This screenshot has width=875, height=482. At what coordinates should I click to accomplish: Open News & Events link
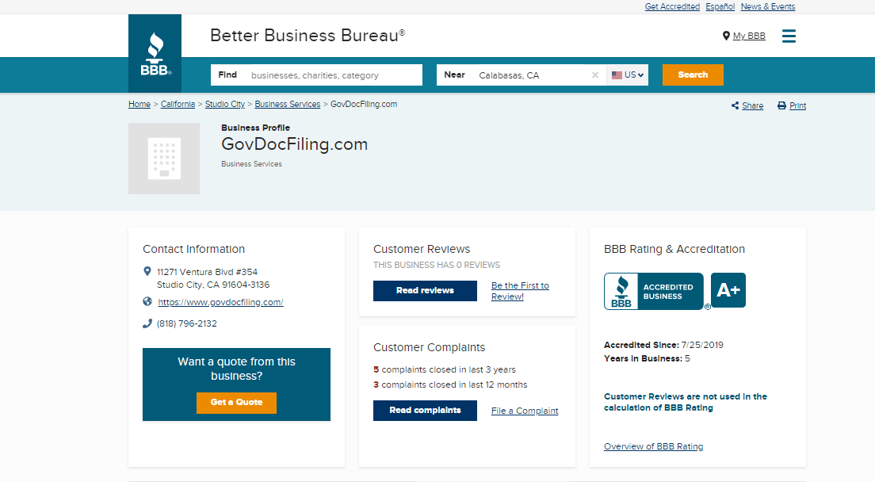click(768, 6)
